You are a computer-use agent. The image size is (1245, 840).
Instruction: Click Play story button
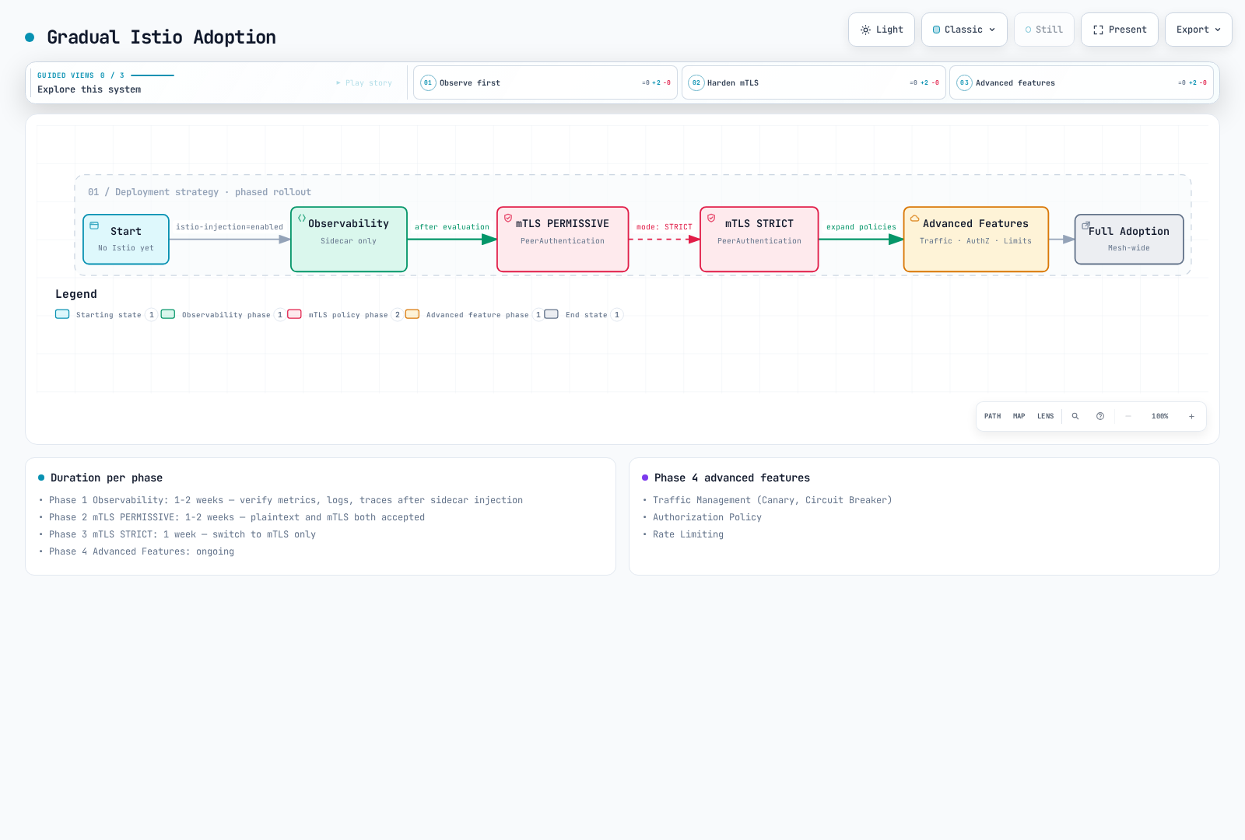point(364,82)
